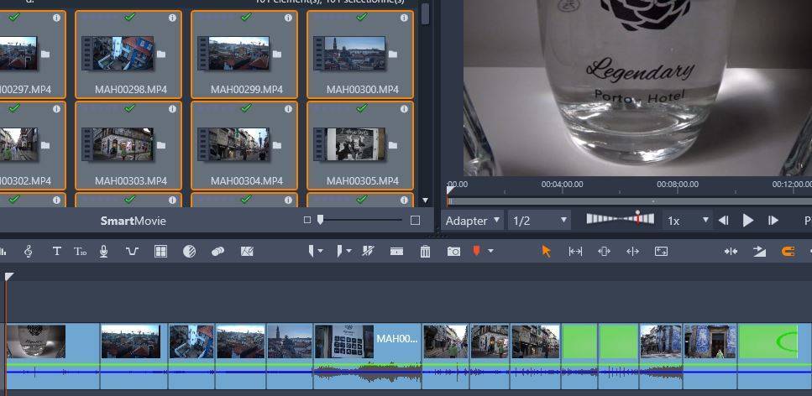Viewport: 812px width, 396px height.
Task: Open the Adapter zoom dropdown
Action: click(473, 221)
